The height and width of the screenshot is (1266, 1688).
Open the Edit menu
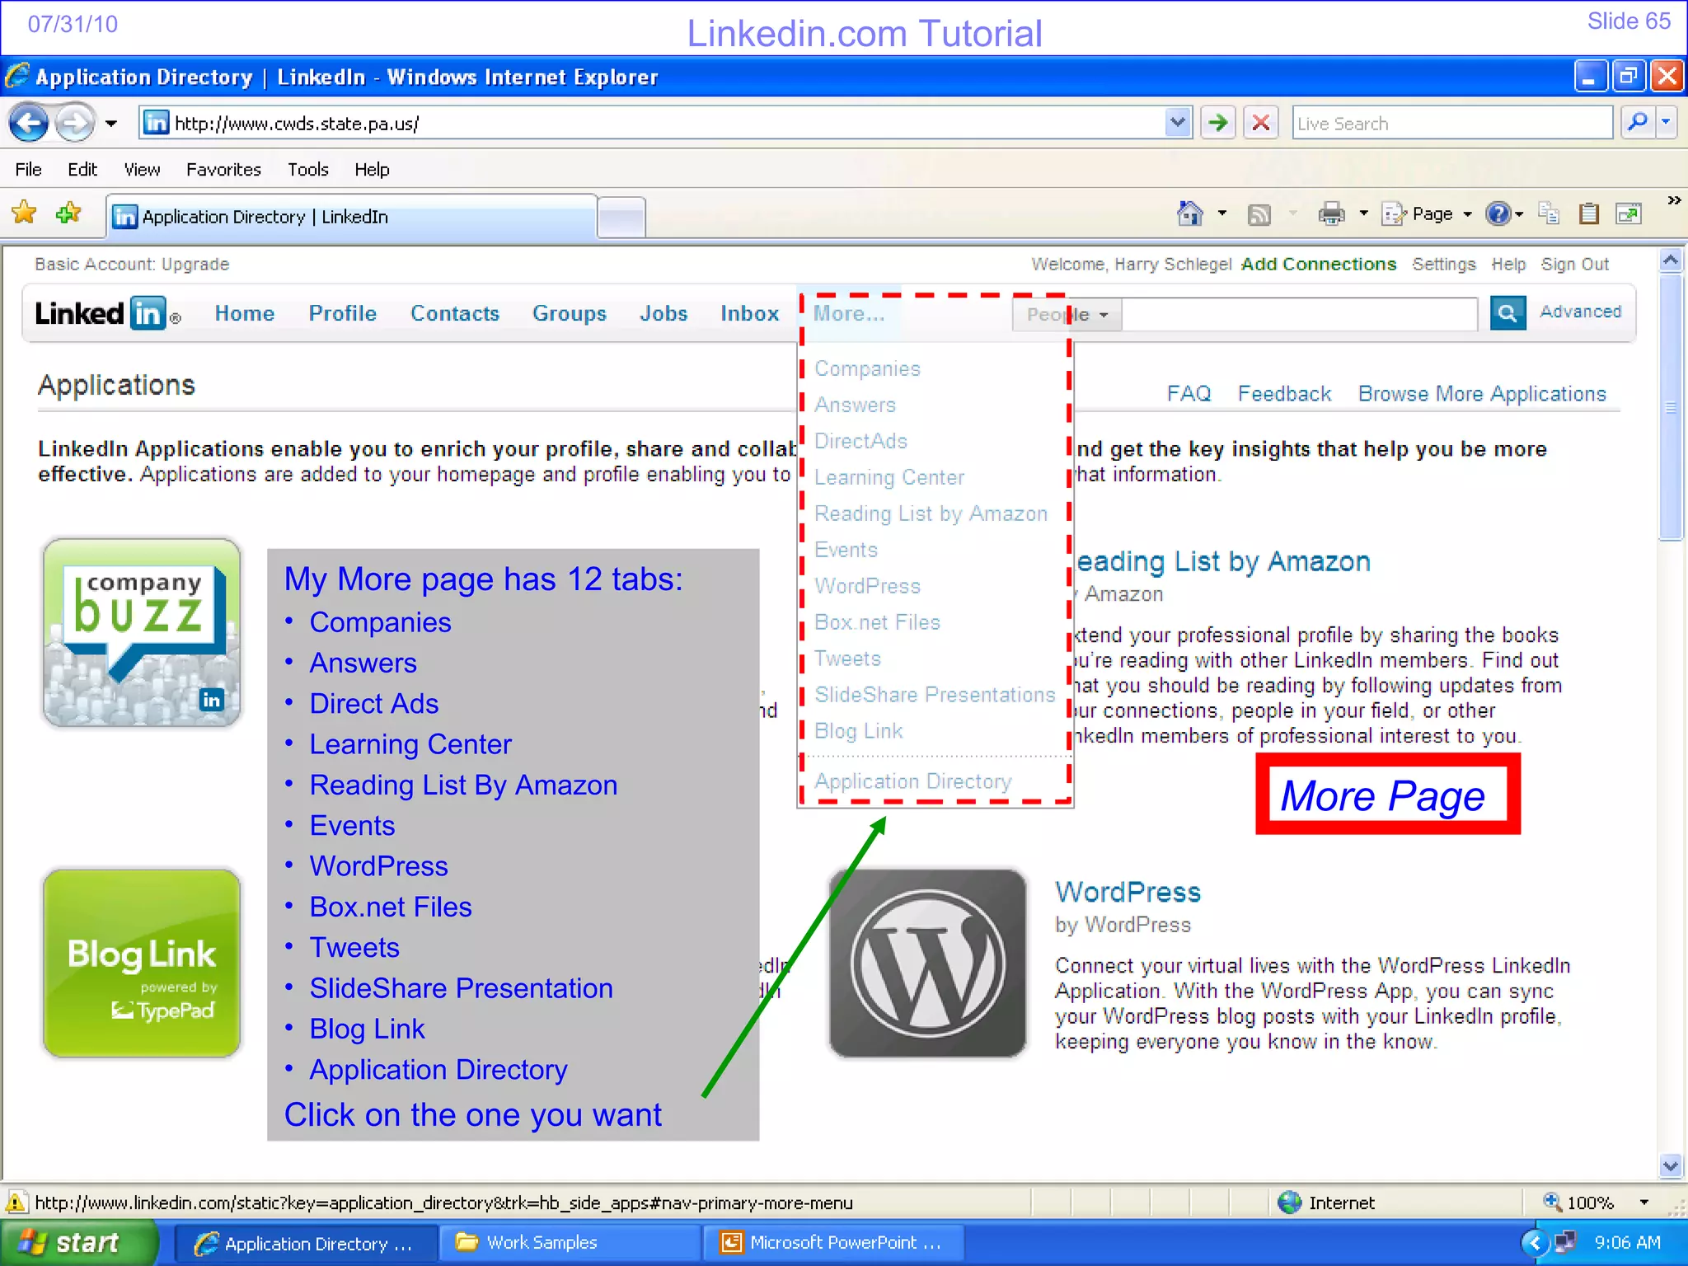[x=82, y=169]
